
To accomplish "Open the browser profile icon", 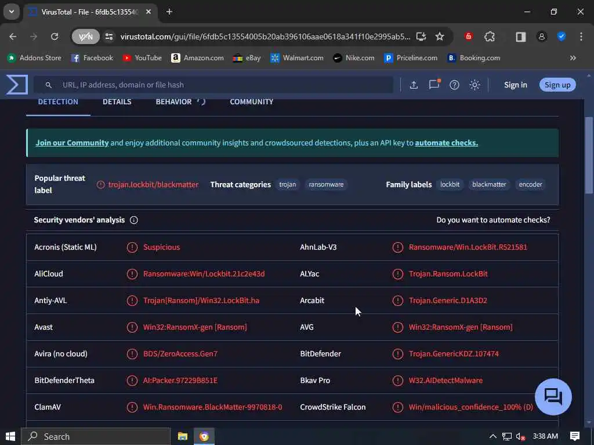I will (x=542, y=37).
